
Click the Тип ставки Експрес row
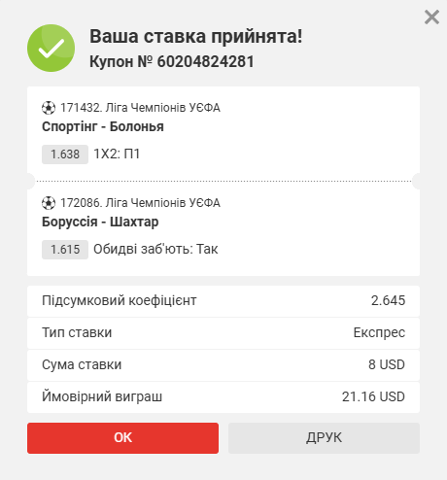point(223,333)
